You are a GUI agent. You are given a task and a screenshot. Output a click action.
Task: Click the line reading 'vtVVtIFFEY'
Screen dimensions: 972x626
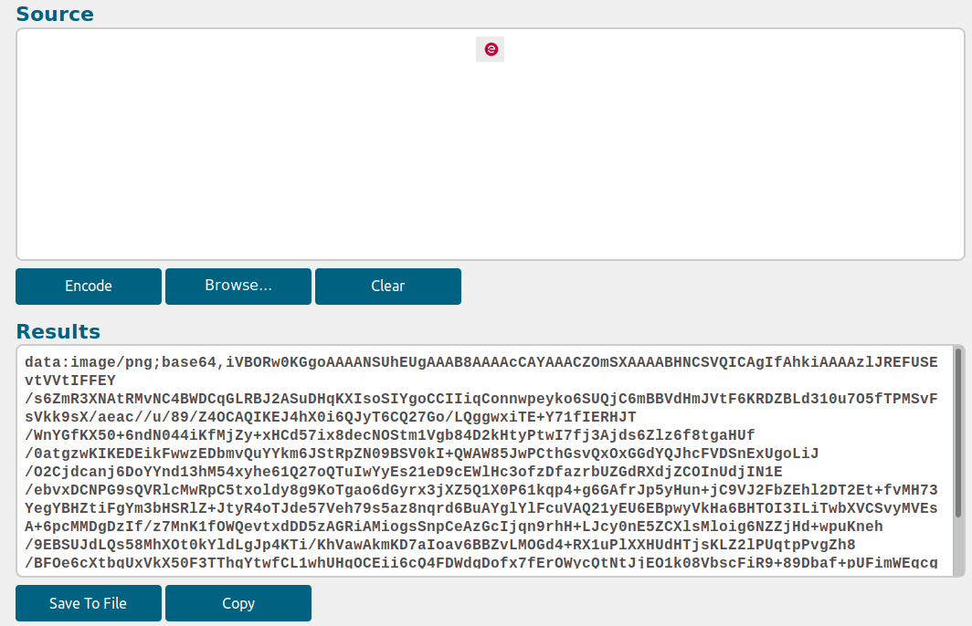tap(70, 381)
